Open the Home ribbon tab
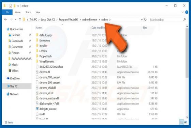 pyautogui.click(x=18, y=12)
